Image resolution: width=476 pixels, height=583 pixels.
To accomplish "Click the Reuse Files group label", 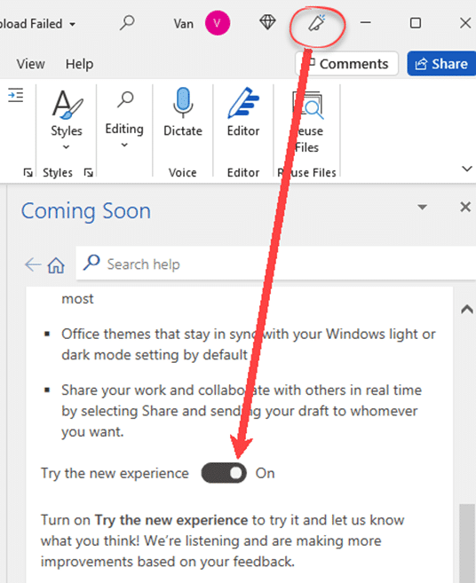I will pos(306,172).
